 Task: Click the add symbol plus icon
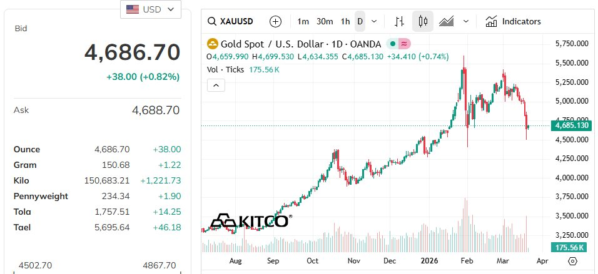coord(275,21)
